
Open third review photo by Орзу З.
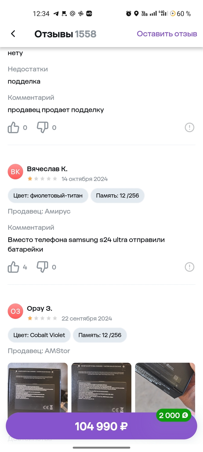pos(165,383)
